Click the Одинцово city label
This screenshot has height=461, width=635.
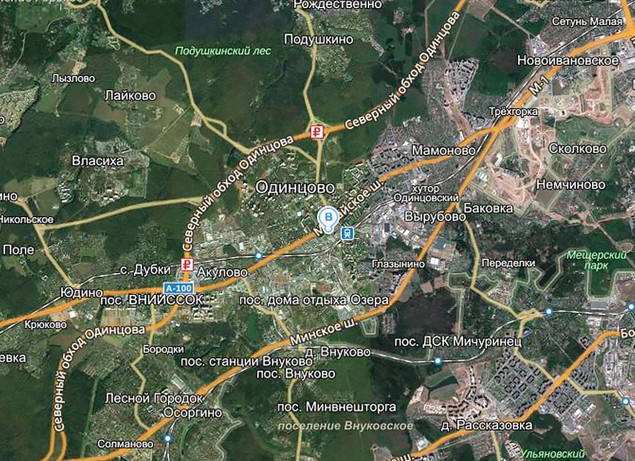pos(295,187)
